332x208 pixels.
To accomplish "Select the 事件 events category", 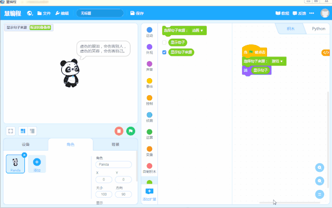I will (x=149, y=83).
